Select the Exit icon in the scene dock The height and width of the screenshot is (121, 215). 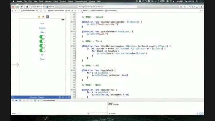coord(48,16)
